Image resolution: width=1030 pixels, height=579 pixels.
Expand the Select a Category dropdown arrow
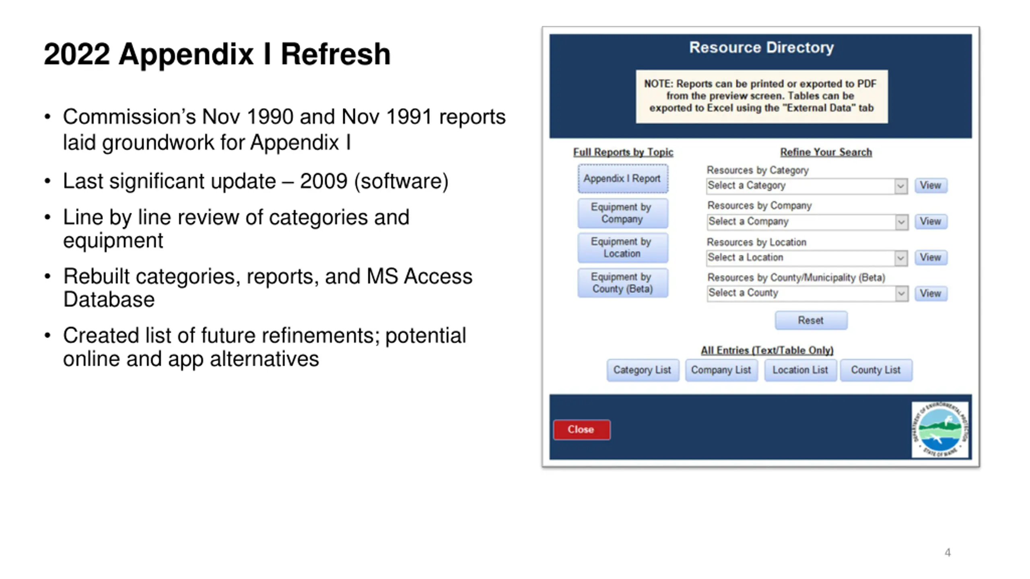pyautogui.click(x=901, y=186)
